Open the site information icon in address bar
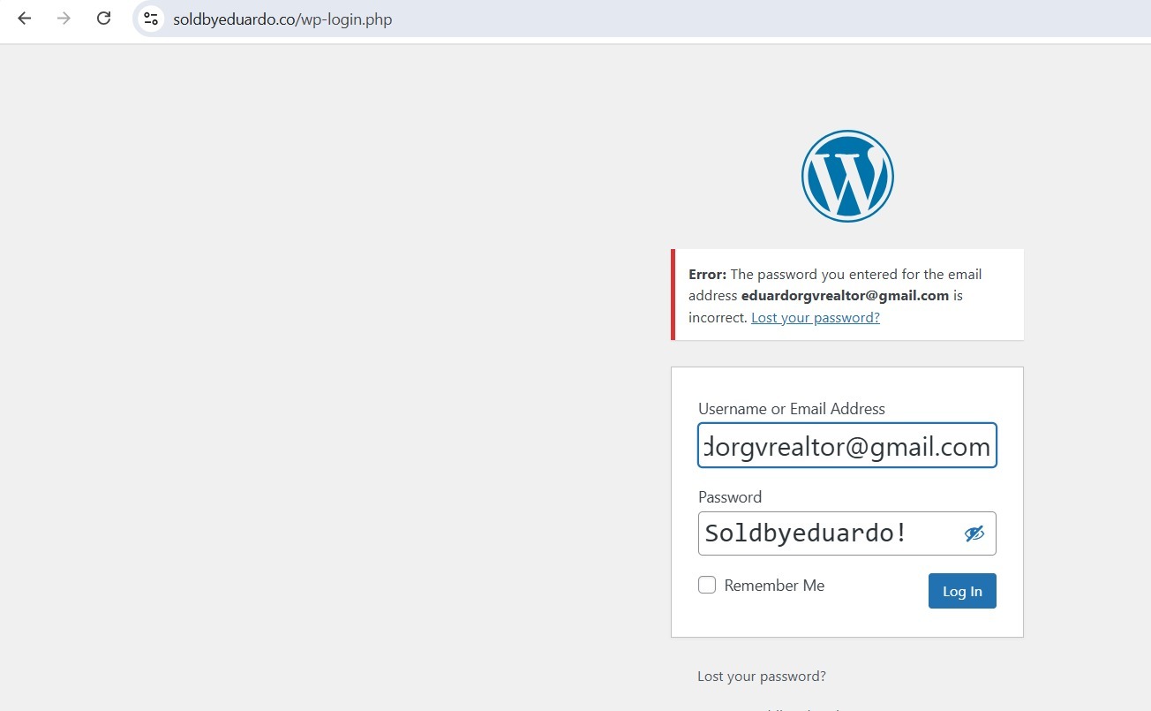The width and height of the screenshot is (1151, 711). tap(151, 19)
